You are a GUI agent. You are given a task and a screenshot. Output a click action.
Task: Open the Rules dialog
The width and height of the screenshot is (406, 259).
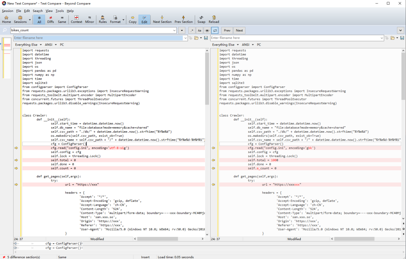[x=103, y=20]
